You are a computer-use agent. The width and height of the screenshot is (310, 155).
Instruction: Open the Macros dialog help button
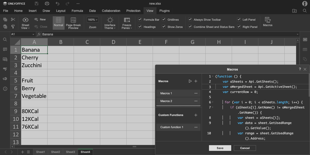coord(300,69)
